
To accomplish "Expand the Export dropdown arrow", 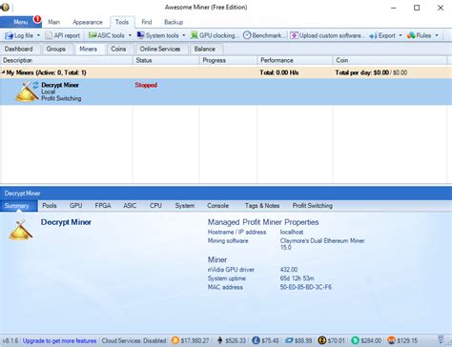I will 401,35.
